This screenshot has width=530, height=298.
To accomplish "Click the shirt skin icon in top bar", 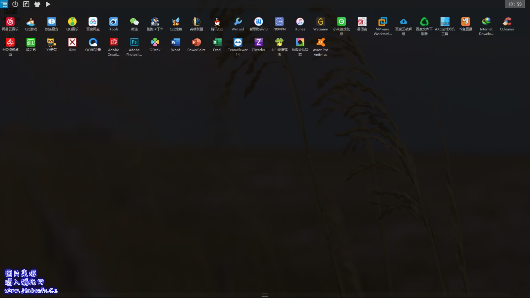I will pyautogui.click(x=37, y=4).
